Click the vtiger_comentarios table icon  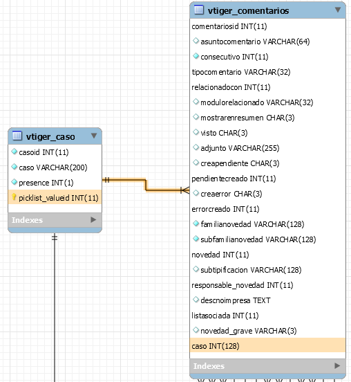point(199,10)
